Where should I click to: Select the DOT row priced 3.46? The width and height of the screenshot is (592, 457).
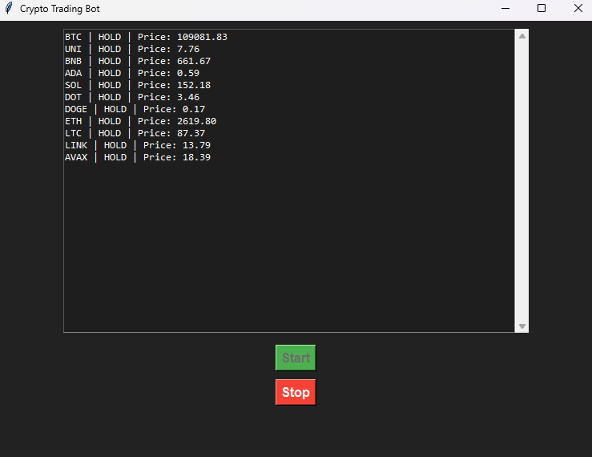click(x=132, y=97)
